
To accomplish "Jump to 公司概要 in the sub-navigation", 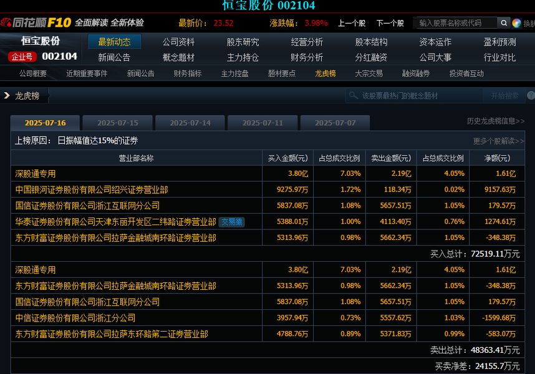I will tap(33, 74).
